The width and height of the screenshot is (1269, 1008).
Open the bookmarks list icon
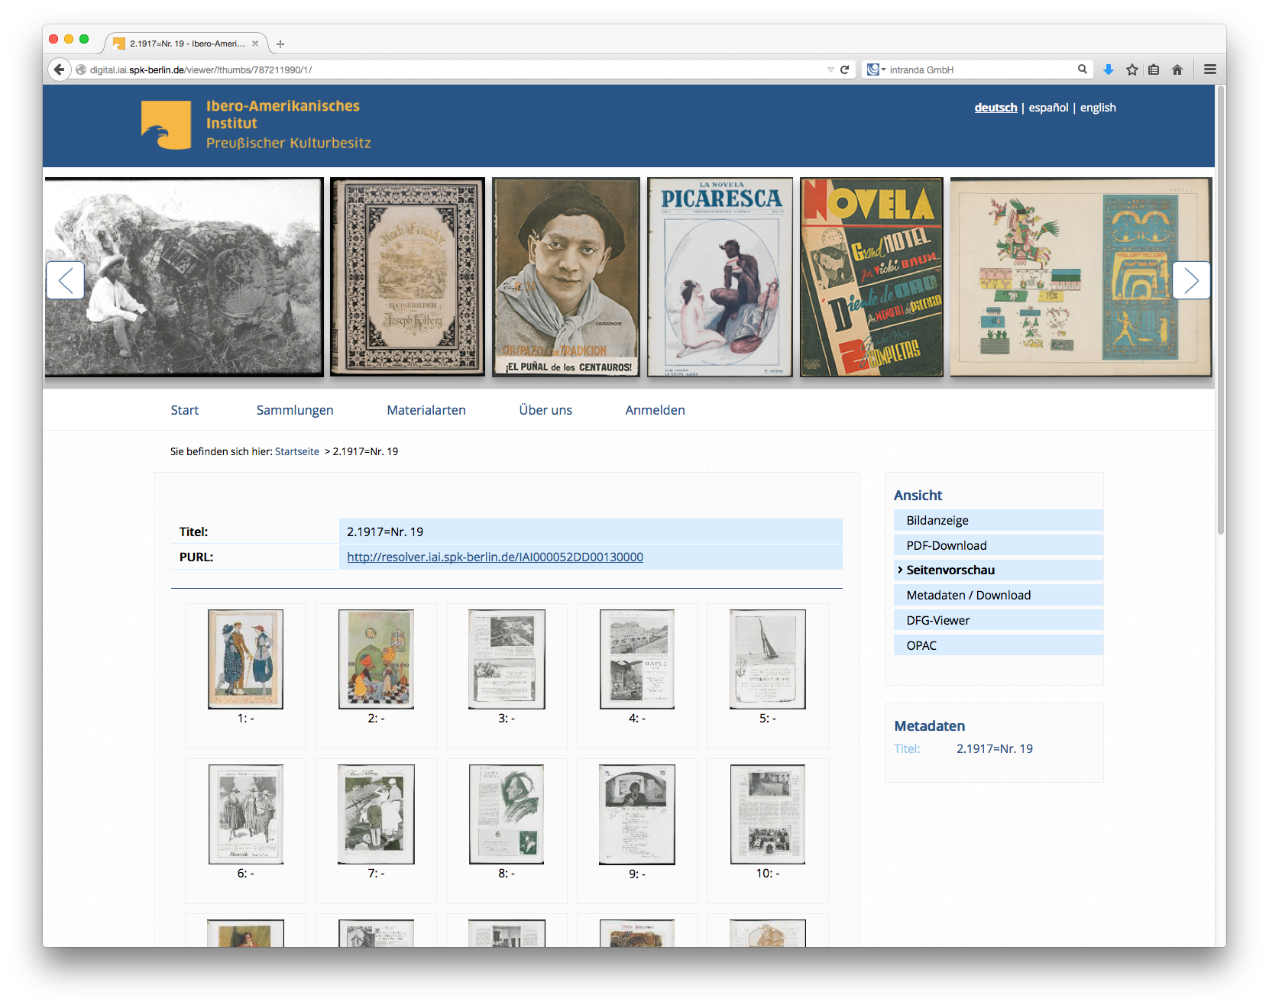(1154, 69)
